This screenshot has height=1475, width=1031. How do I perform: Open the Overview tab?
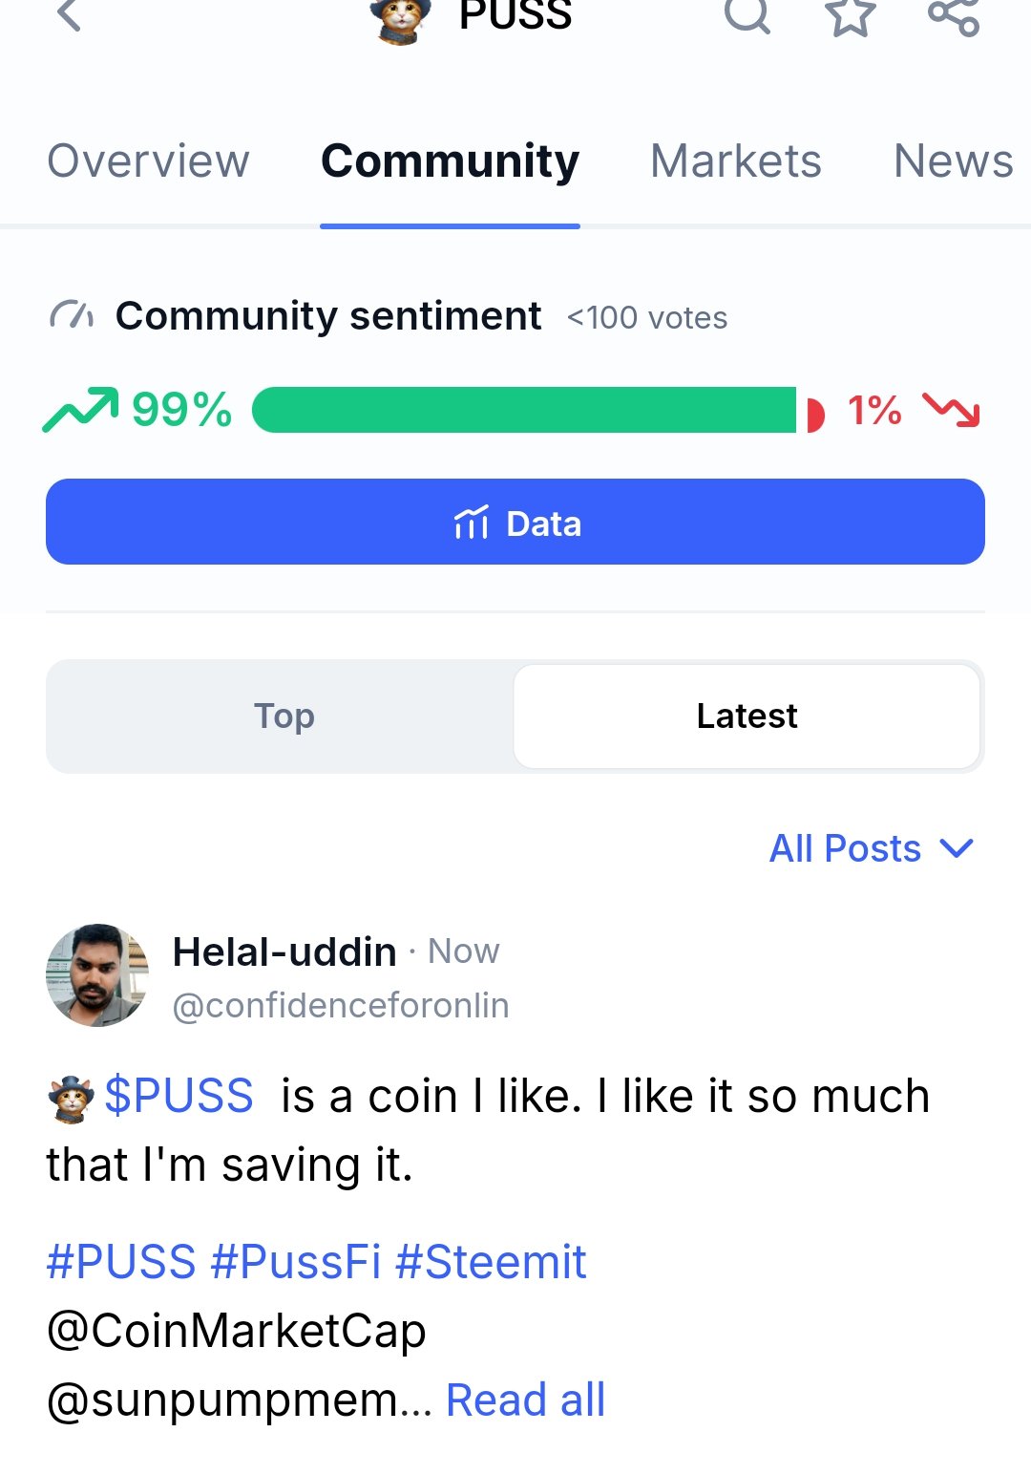click(148, 160)
